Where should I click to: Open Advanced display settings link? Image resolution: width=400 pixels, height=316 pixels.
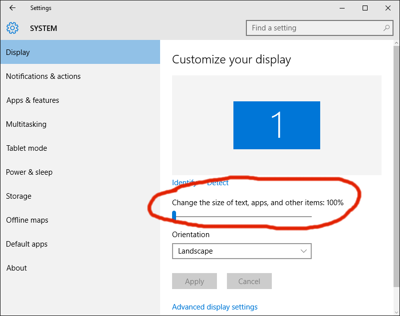(215, 307)
